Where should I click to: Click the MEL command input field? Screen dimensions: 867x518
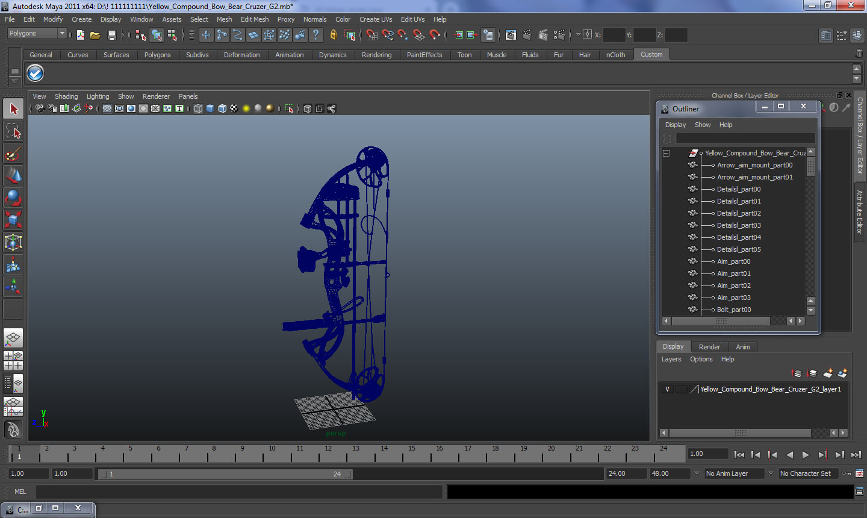click(x=239, y=491)
